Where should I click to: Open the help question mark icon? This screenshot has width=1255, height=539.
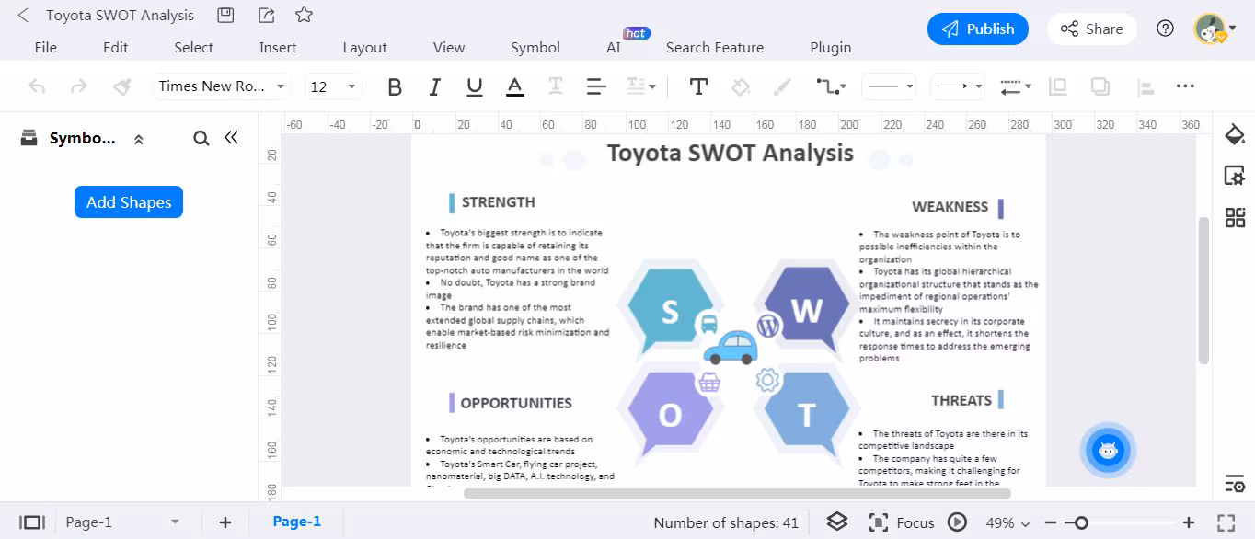1166,29
